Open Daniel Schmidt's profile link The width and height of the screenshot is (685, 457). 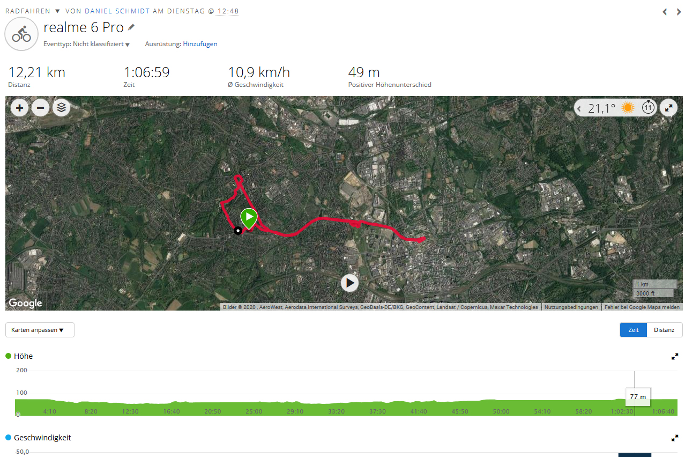pyautogui.click(x=117, y=11)
